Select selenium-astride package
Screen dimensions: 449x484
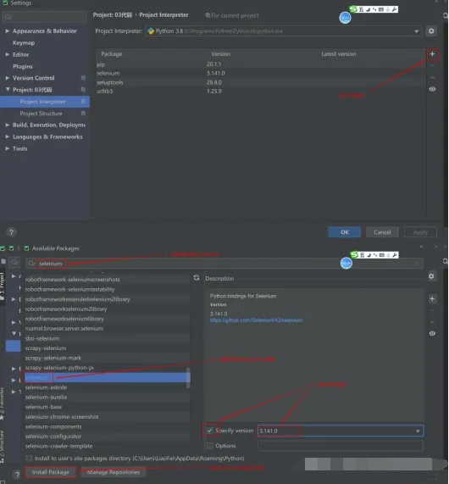(107, 387)
